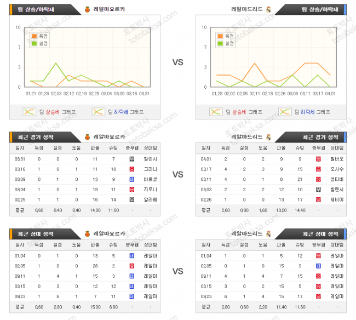Click Real Madrid's 팀 하락세 그래프 legend icon
The height and width of the screenshot is (320, 356).
285,112
